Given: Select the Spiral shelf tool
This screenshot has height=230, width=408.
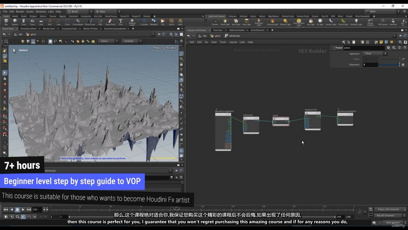Looking at the screenshot, I should (171, 22).
